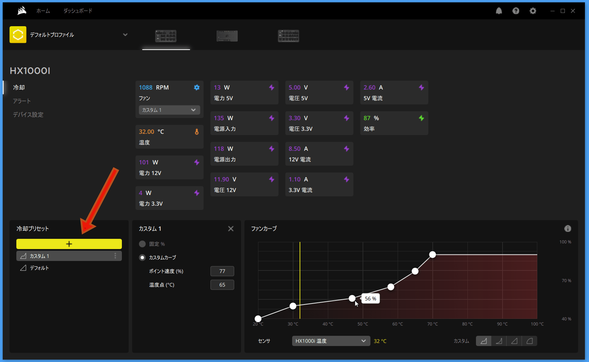Click lightning icon on 電源入力 tile
The width and height of the screenshot is (589, 362).
(272, 118)
